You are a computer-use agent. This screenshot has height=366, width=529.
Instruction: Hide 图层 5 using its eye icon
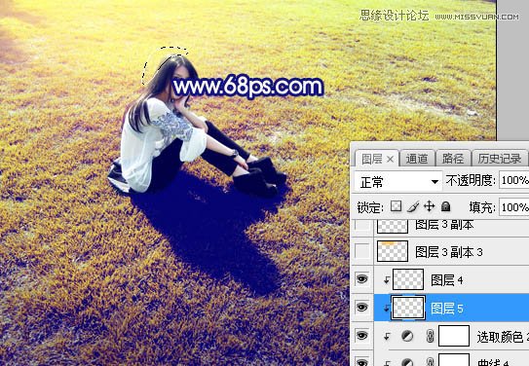361,308
